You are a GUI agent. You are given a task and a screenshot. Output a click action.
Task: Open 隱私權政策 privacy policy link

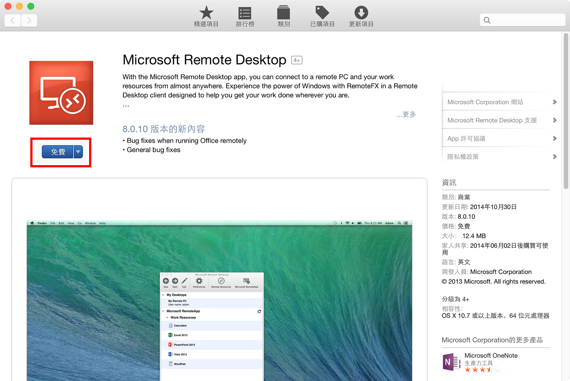(x=463, y=157)
